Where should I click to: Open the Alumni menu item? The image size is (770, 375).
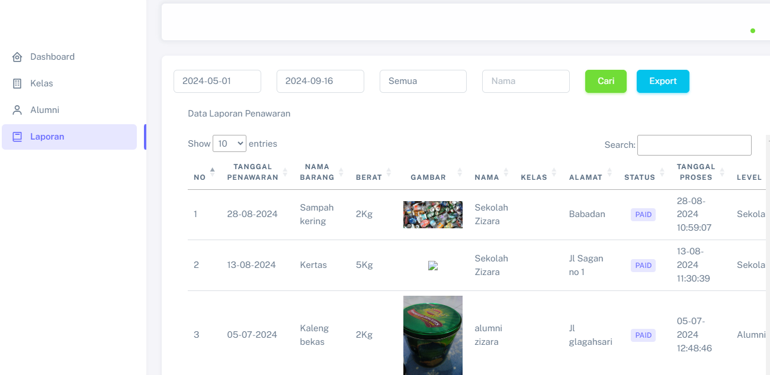point(44,110)
